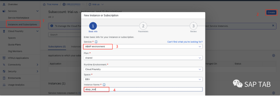Click the Entitlements sidebar icon
The width and height of the screenshot is (280, 96).
(x=4, y=78)
